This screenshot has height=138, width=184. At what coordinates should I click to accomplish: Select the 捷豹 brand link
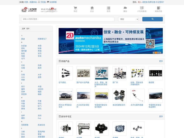click(x=23, y=118)
